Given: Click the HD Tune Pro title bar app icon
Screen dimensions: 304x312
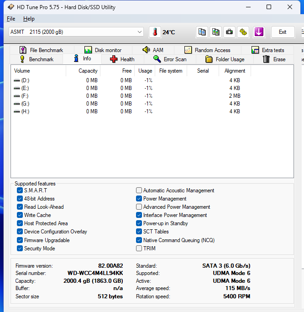Looking at the screenshot, I should click(x=11, y=7).
